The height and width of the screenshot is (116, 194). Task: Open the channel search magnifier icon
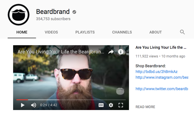point(182,32)
